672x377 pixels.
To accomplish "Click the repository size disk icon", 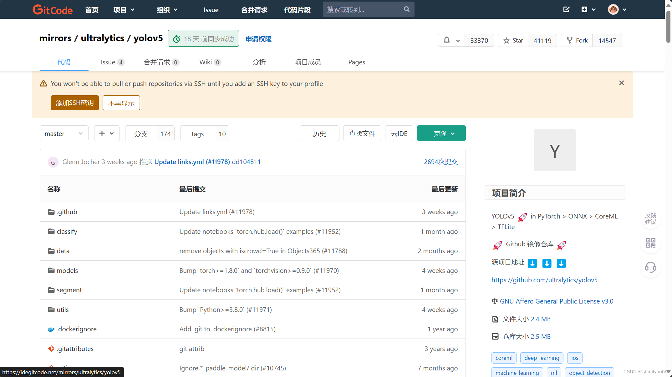I will tap(495, 336).
